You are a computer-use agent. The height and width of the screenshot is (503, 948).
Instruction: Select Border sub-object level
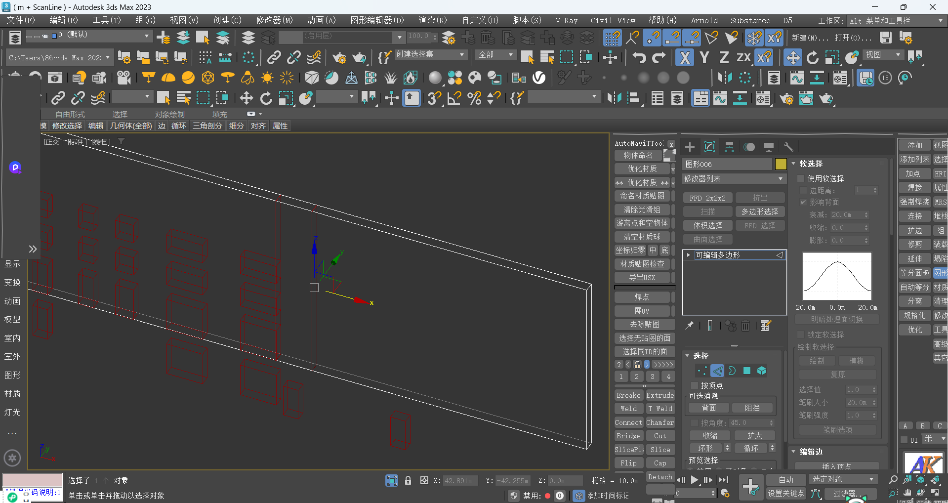pos(732,371)
